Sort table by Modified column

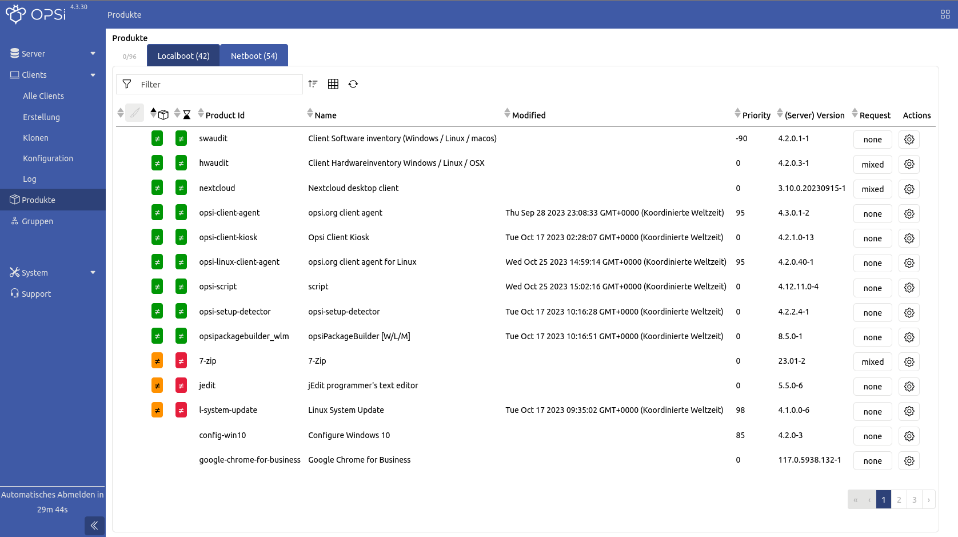pyautogui.click(x=525, y=115)
